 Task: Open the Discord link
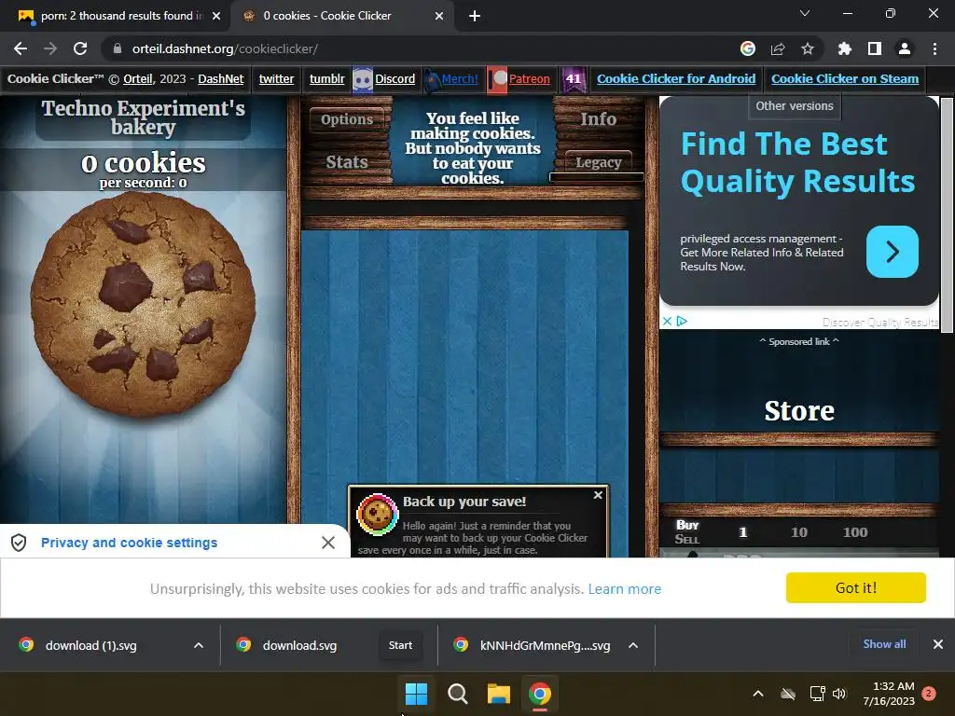(x=394, y=78)
